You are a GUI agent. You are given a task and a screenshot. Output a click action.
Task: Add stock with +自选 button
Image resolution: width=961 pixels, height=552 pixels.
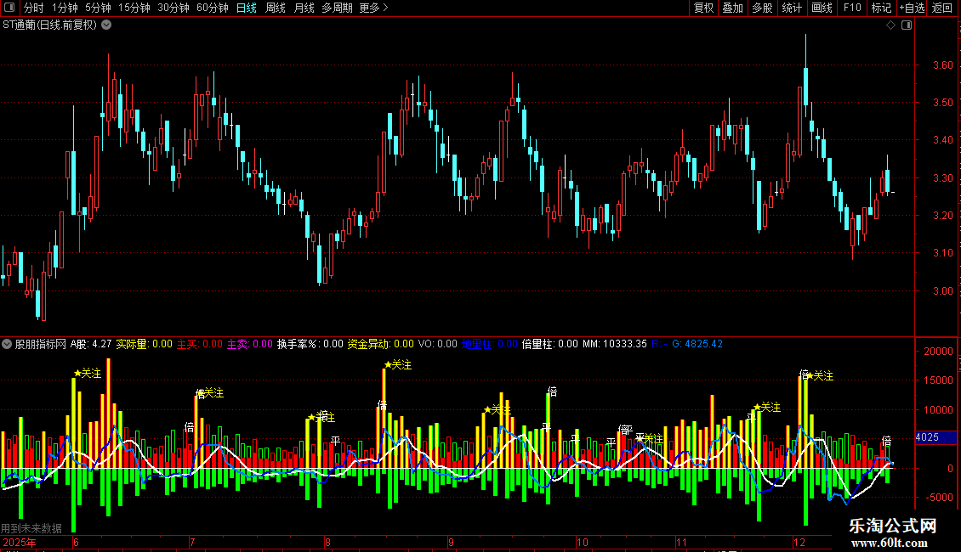click(912, 8)
